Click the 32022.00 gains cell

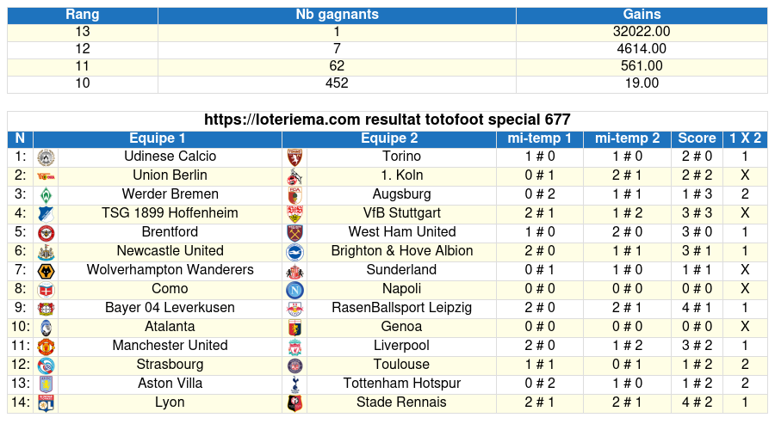point(642,32)
